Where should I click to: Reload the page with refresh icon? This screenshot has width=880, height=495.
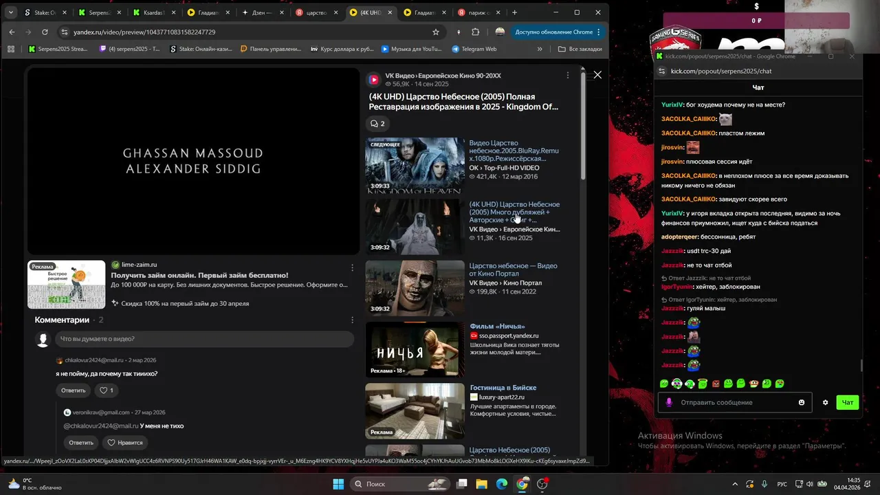[45, 32]
